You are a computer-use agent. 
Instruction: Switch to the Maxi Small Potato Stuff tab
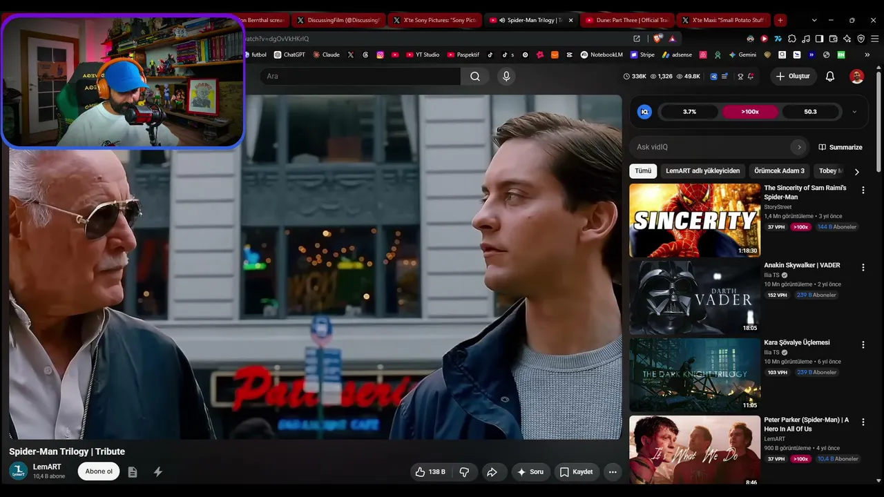pos(724,20)
